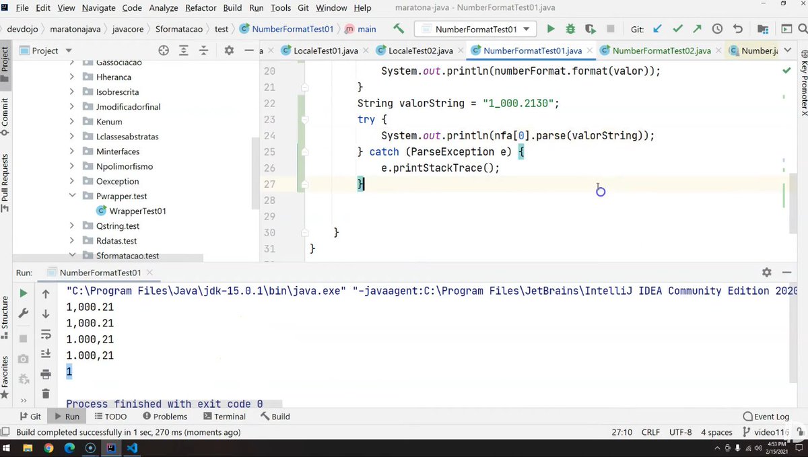
Task: Open the Git tool window button
Action: (30, 417)
